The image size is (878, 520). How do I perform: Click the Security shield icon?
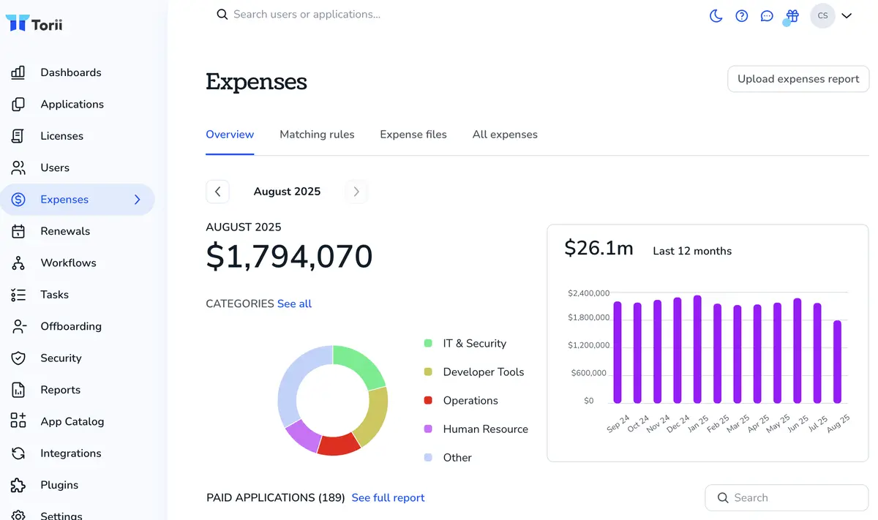tap(18, 358)
